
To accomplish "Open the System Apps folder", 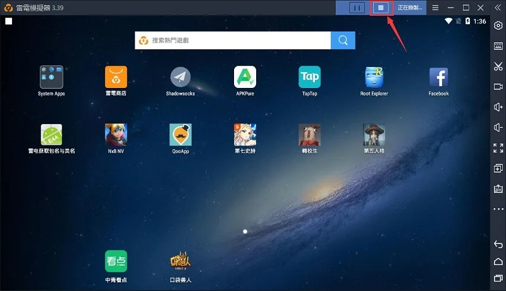I will point(51,82).
